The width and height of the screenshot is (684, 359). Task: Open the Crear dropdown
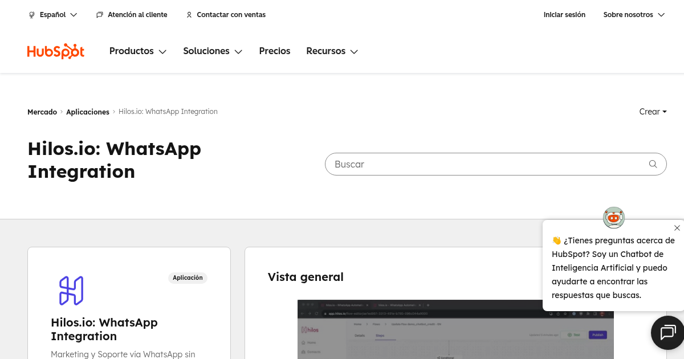coord(653,112)
